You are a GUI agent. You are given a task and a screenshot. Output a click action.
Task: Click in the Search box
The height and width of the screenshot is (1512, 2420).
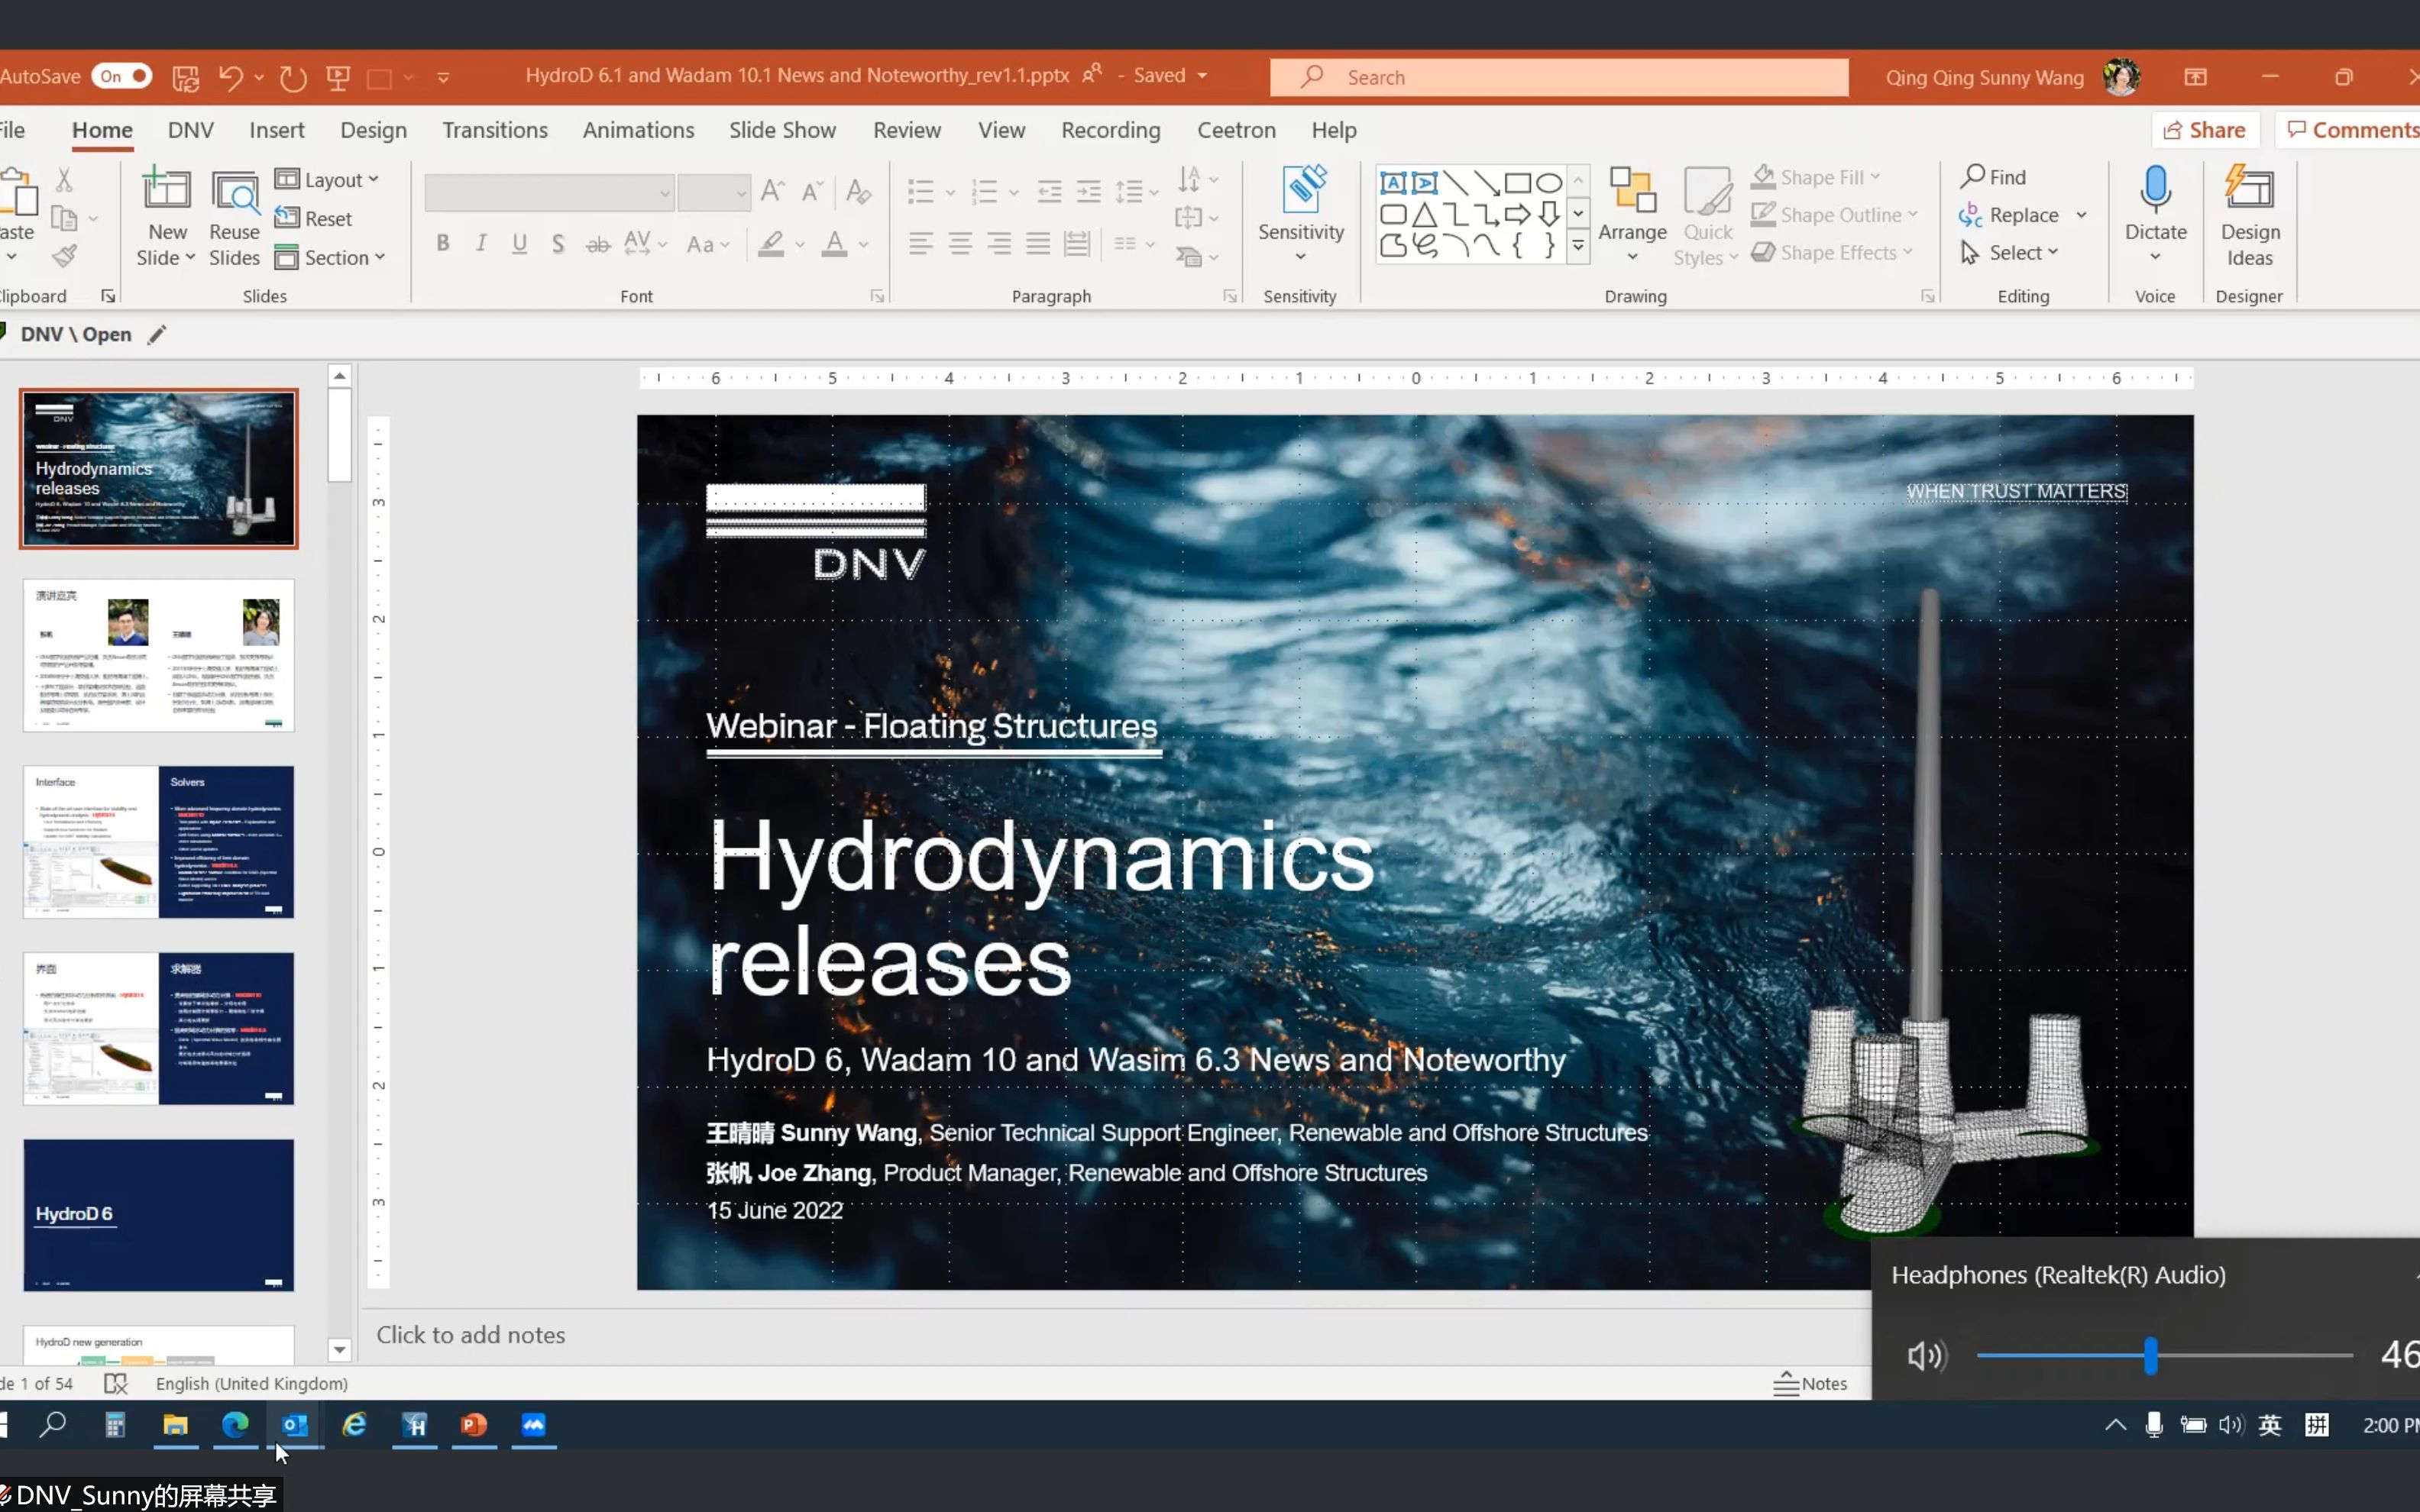pyautogui.click(x=1559, y=77)
